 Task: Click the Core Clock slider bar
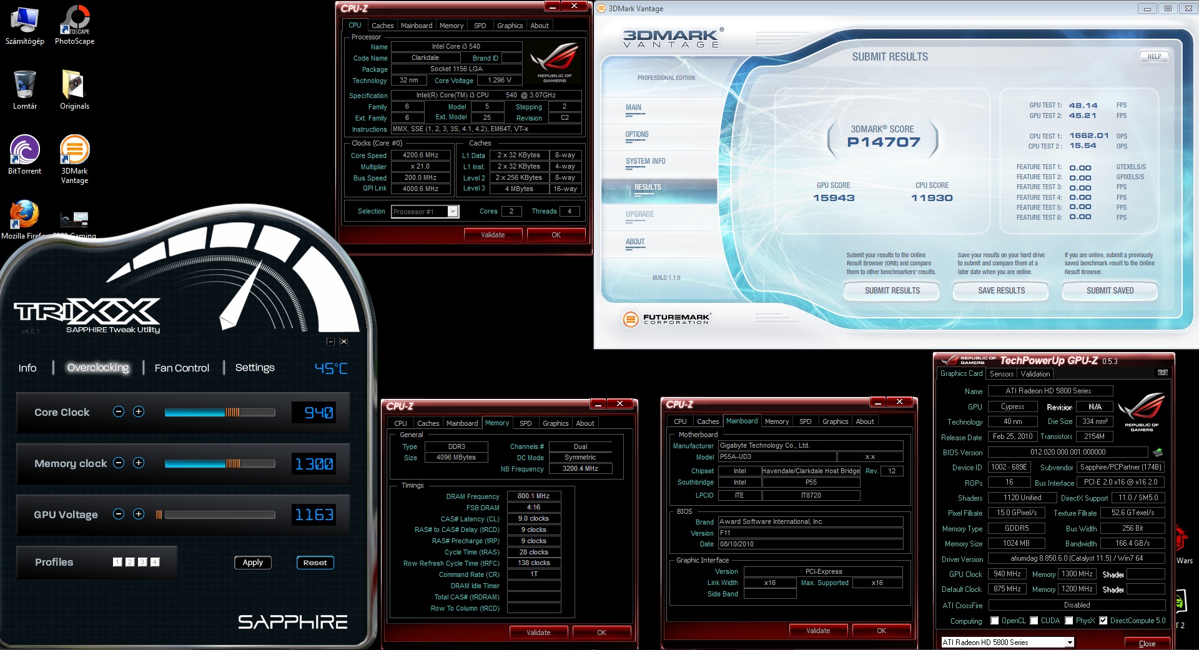click(220, 412)
